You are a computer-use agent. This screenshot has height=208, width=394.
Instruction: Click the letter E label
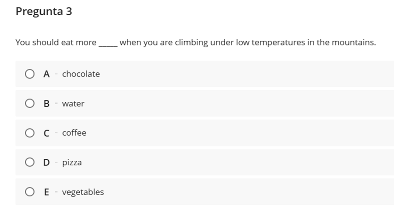coord(47,192)
